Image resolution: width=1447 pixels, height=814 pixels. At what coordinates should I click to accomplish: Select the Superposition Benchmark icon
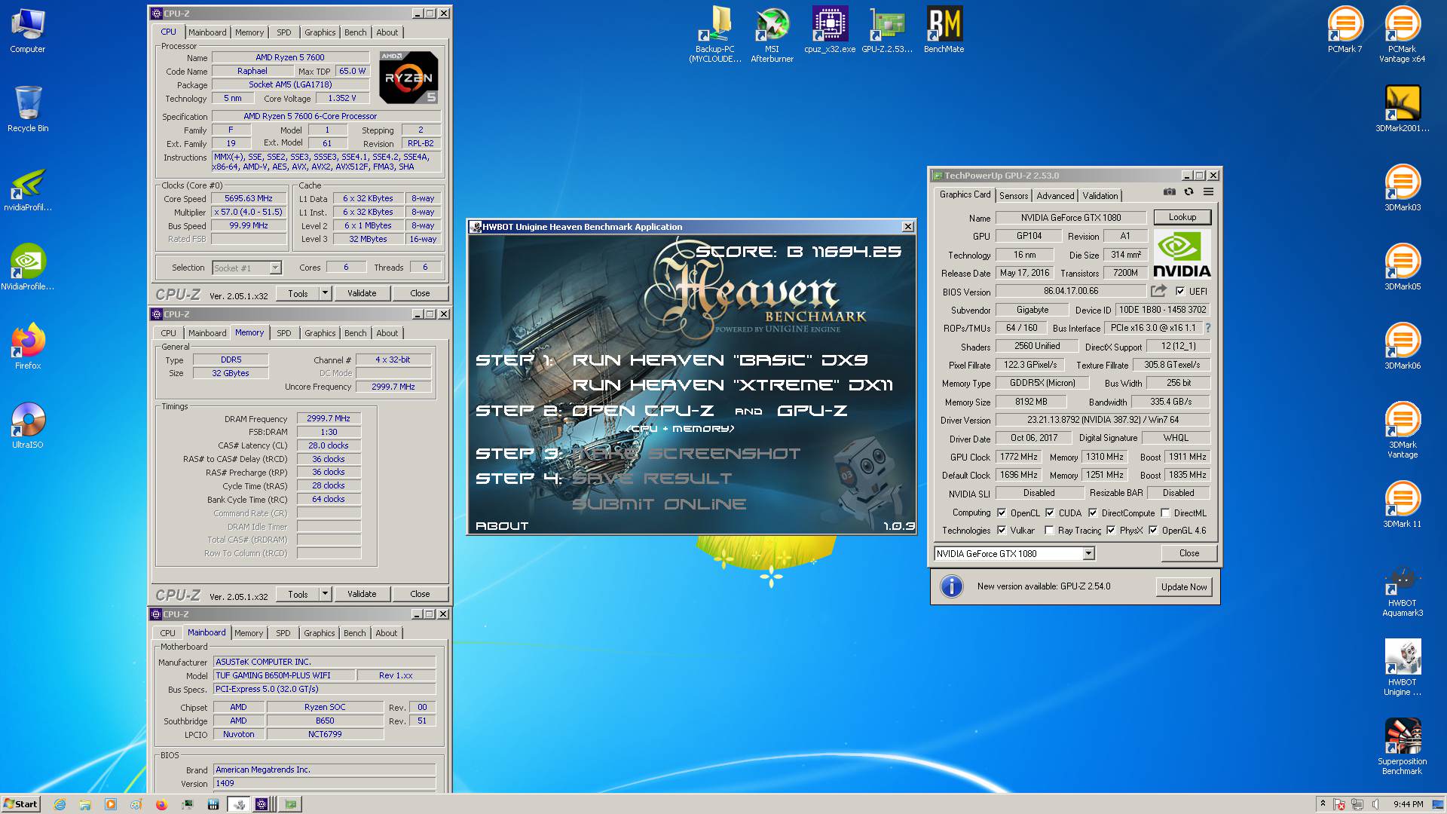[1402, 746]
